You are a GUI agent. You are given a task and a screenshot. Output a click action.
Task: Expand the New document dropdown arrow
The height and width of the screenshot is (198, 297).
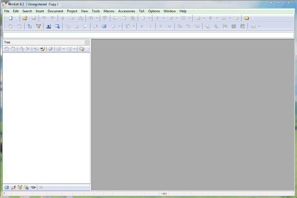16,18
